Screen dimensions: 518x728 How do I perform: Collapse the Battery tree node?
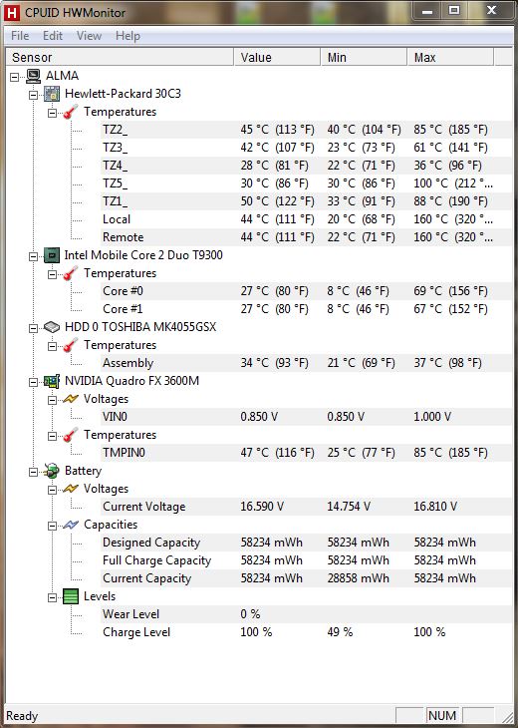[x=34, y=472]
